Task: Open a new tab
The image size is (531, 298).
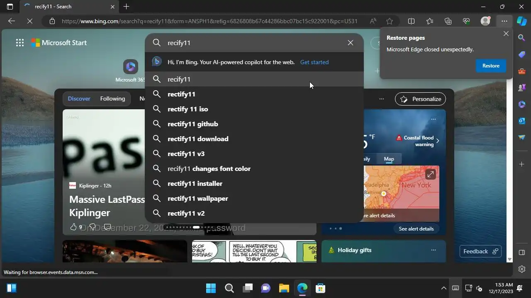Action: tap(127, 7)
